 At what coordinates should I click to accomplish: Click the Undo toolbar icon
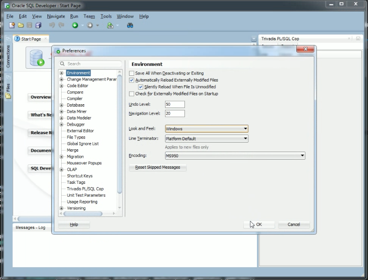coord(52,25)
